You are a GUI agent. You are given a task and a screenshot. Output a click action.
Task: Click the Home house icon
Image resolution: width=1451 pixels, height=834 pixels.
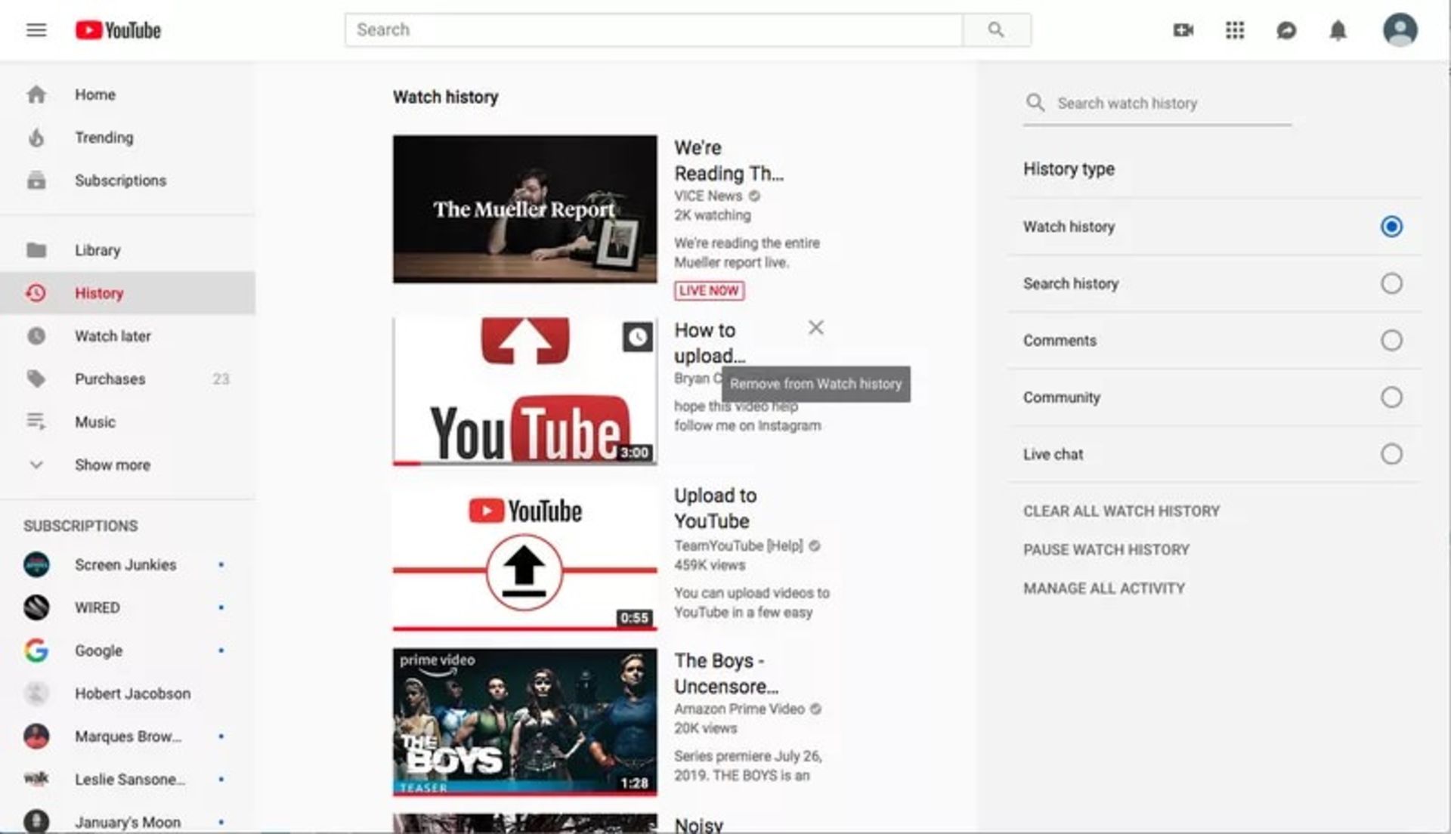point(36,94)
